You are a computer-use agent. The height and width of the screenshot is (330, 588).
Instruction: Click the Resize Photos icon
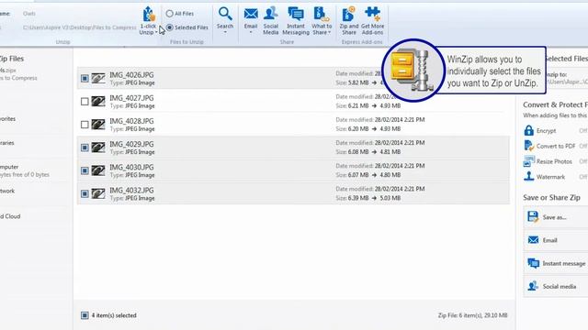529,161
